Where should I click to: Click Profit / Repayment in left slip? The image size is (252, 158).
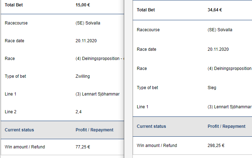[95, 130]
